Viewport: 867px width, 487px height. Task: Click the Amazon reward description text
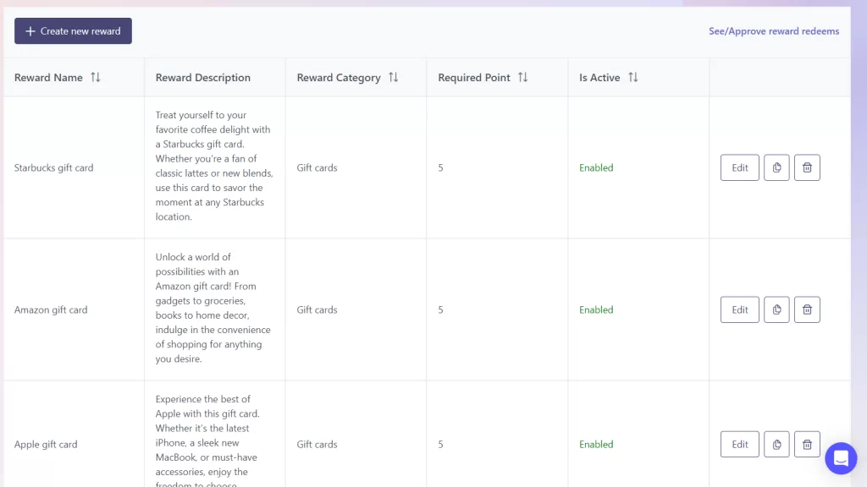213,308
